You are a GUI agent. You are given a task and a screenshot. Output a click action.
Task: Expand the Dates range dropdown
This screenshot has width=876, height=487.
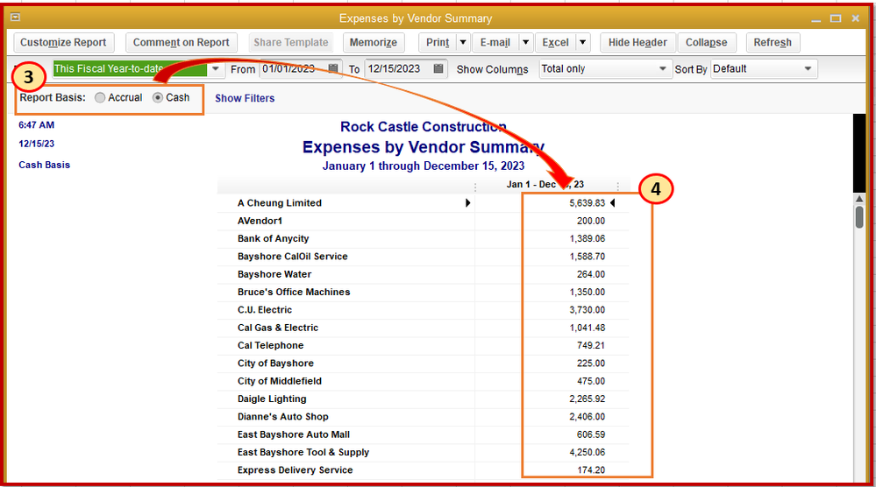(215, 69)
